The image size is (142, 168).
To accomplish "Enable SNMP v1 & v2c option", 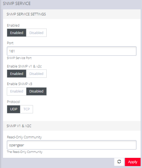I will pos(17,73).
